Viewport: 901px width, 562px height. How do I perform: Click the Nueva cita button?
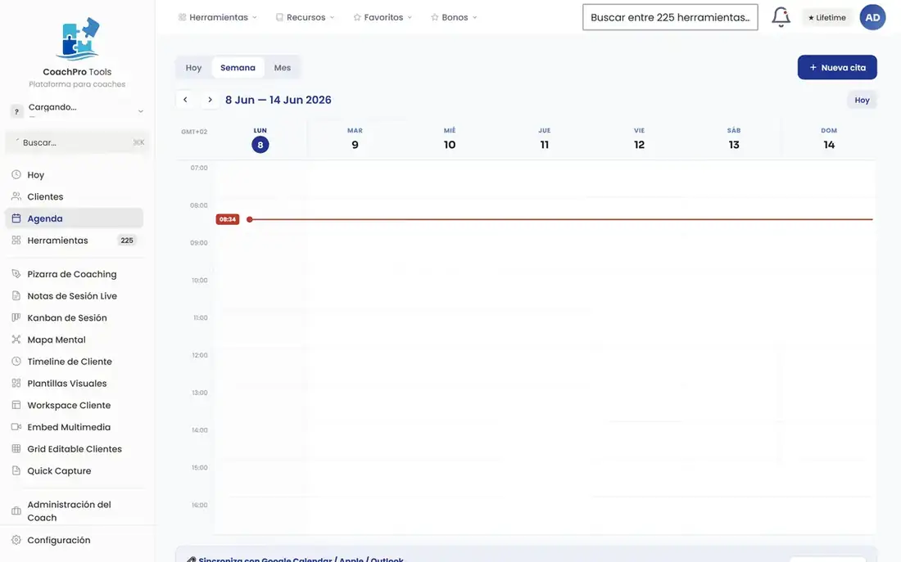tap(837, 67)
